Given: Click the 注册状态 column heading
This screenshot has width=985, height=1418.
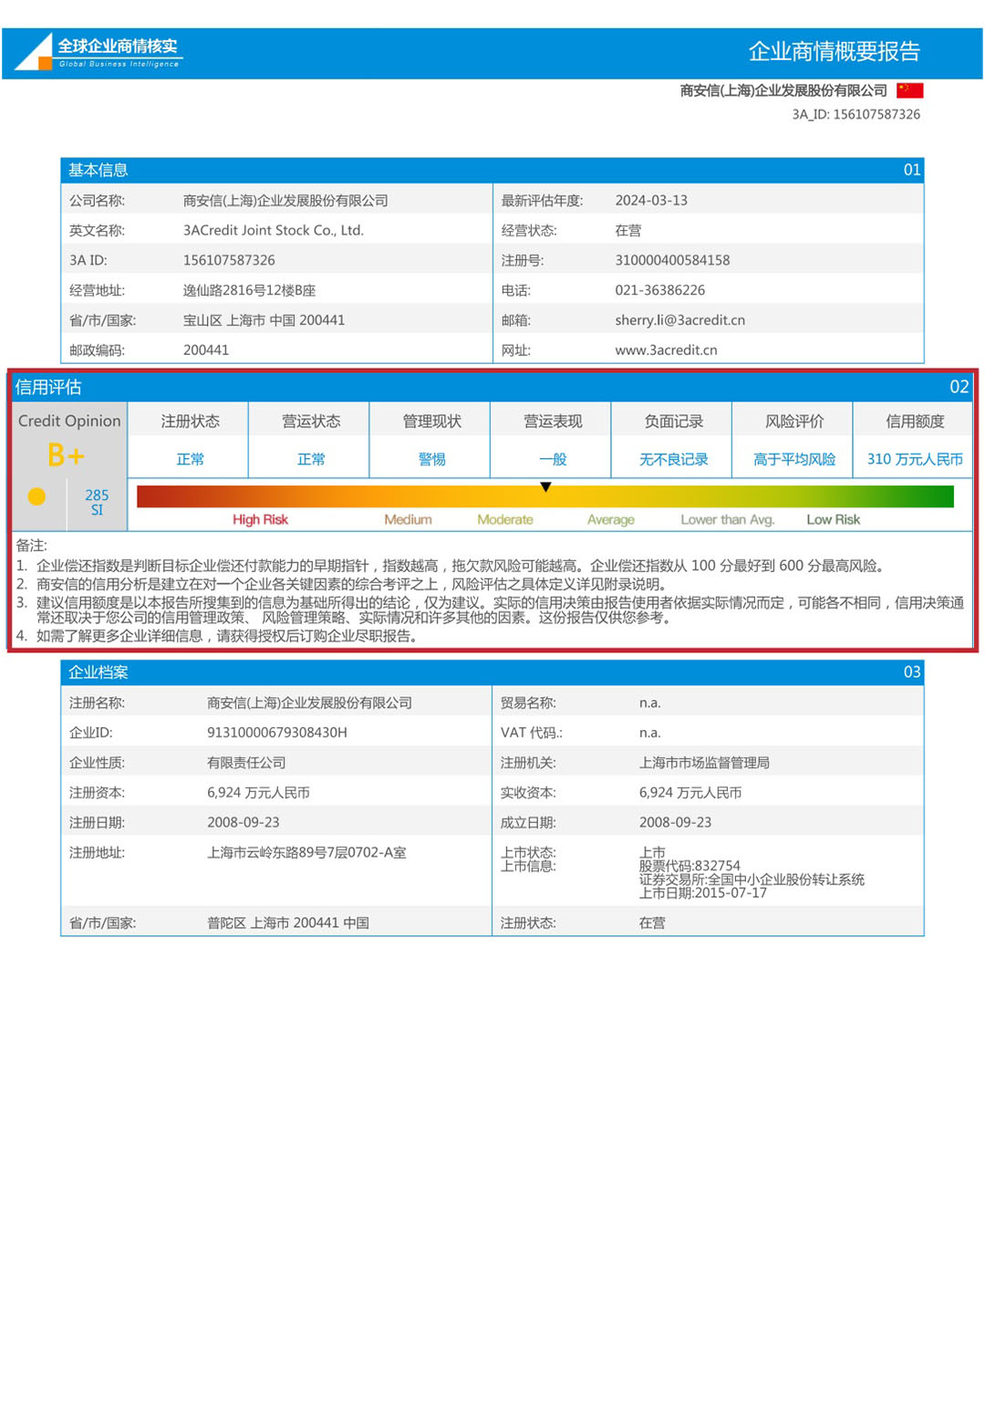Looking at the screenshot, I should tap(190, 422).
